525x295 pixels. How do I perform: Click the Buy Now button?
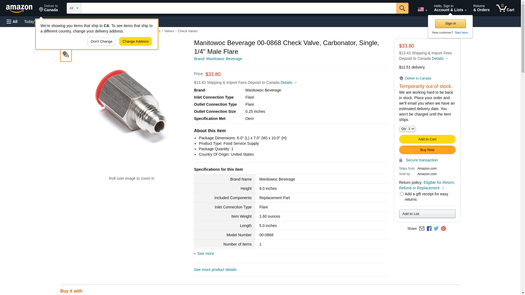click(427, 150)
